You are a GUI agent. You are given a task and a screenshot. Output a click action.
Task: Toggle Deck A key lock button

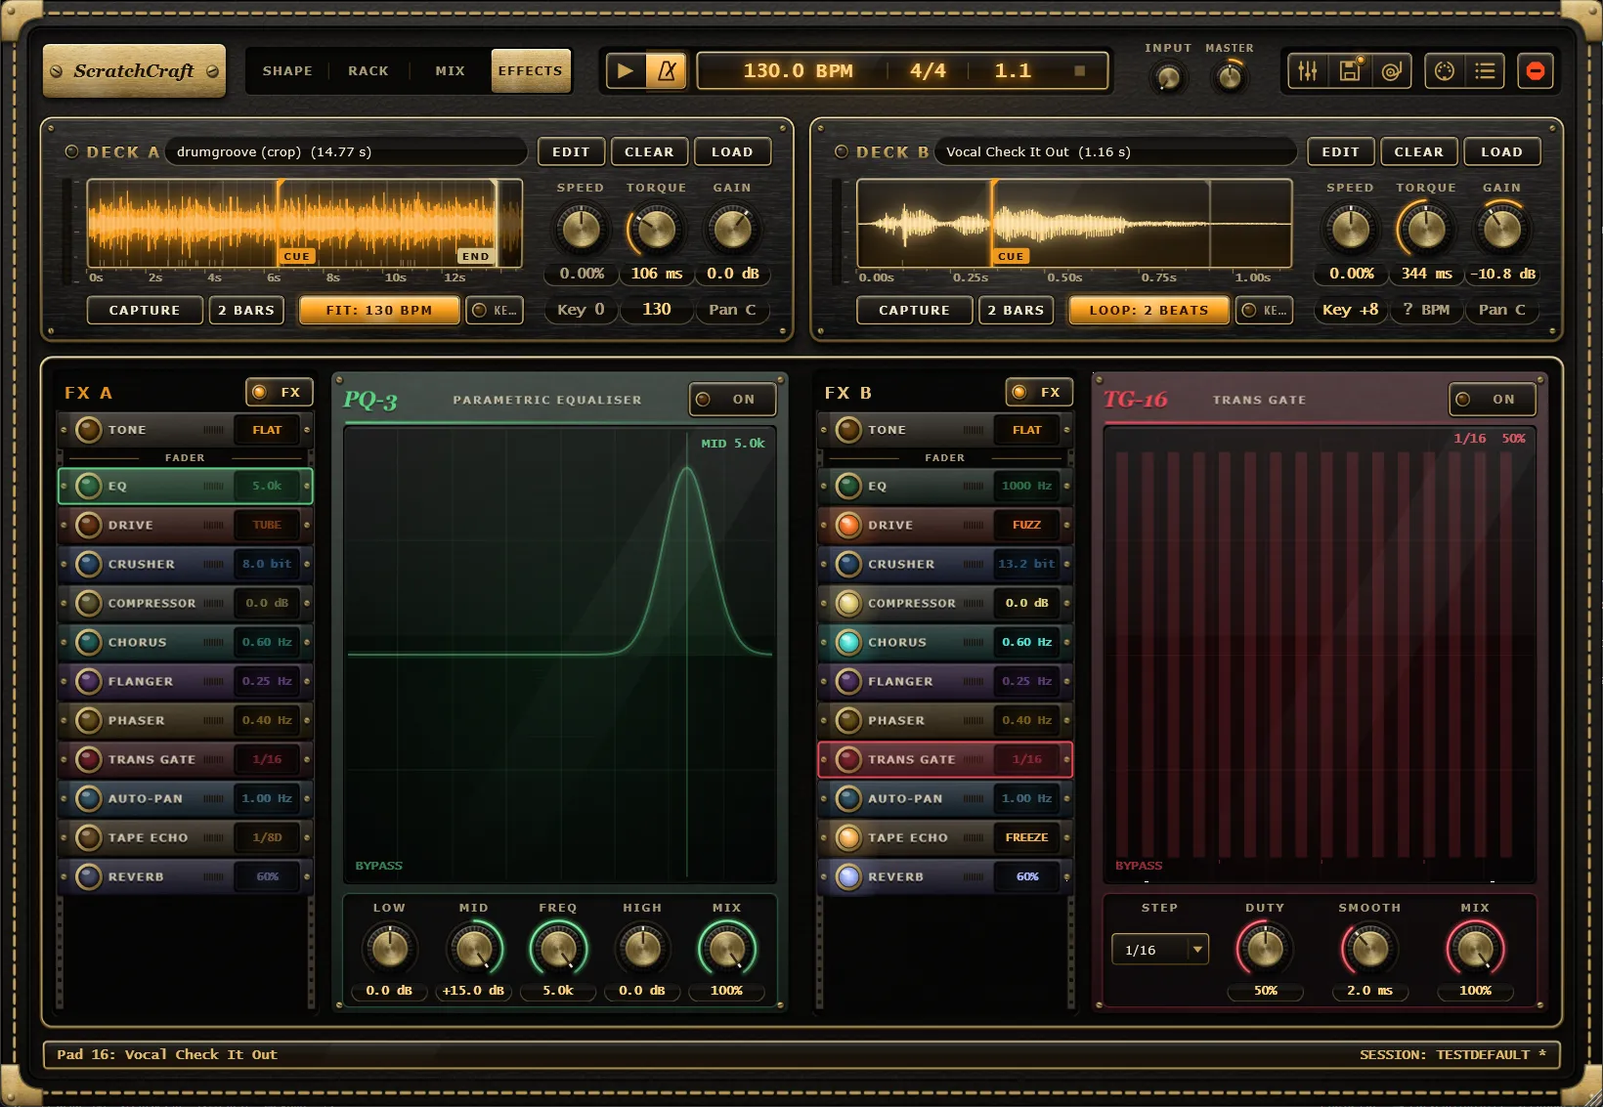click(495, 310)
